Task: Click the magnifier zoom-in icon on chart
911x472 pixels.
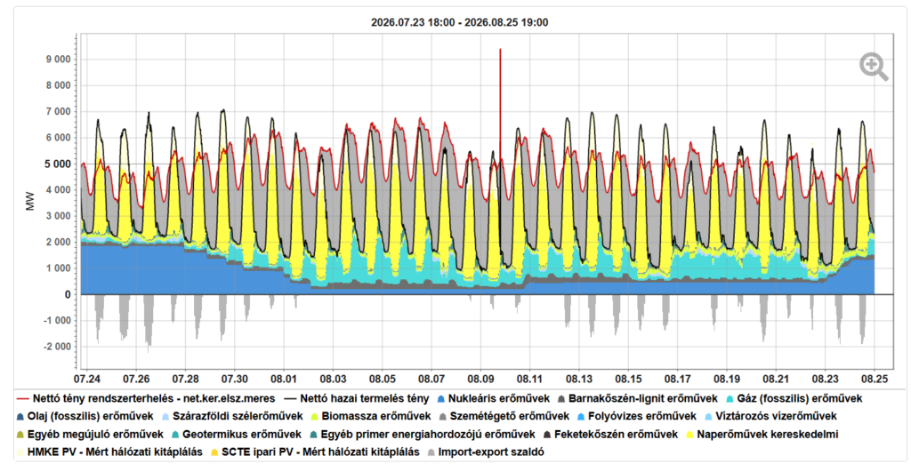Action: click(x=874, y=67)
